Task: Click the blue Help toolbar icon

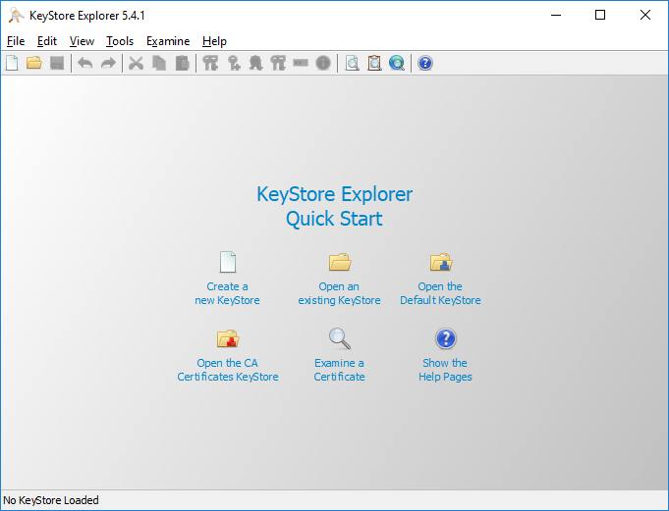Action: coord(425,63)
